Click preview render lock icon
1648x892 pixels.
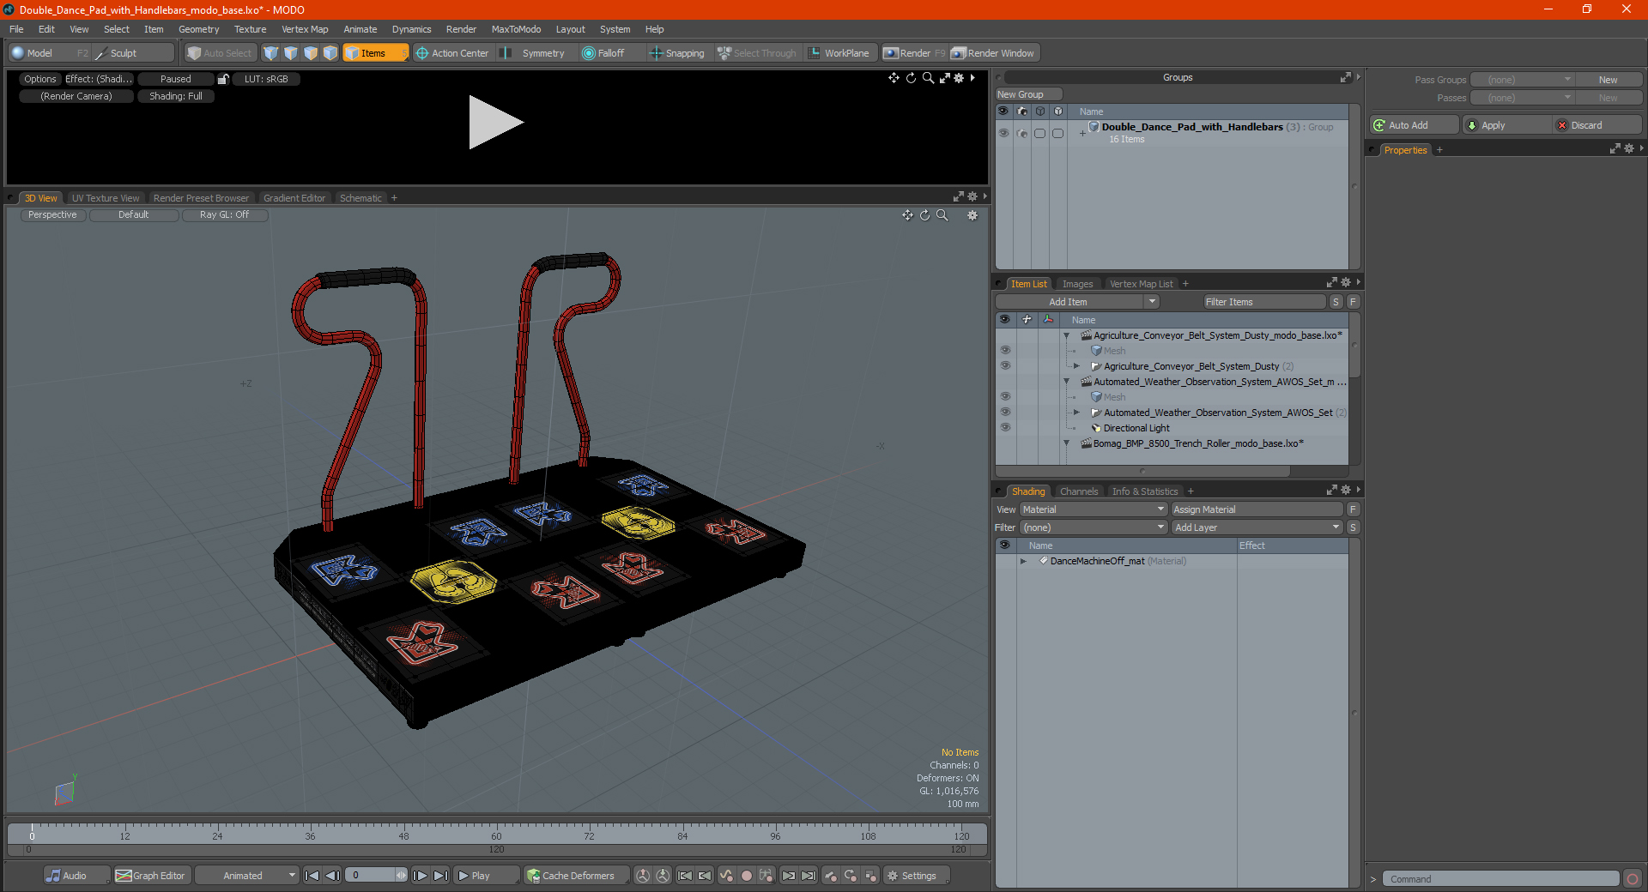click(x=223, y=79)
